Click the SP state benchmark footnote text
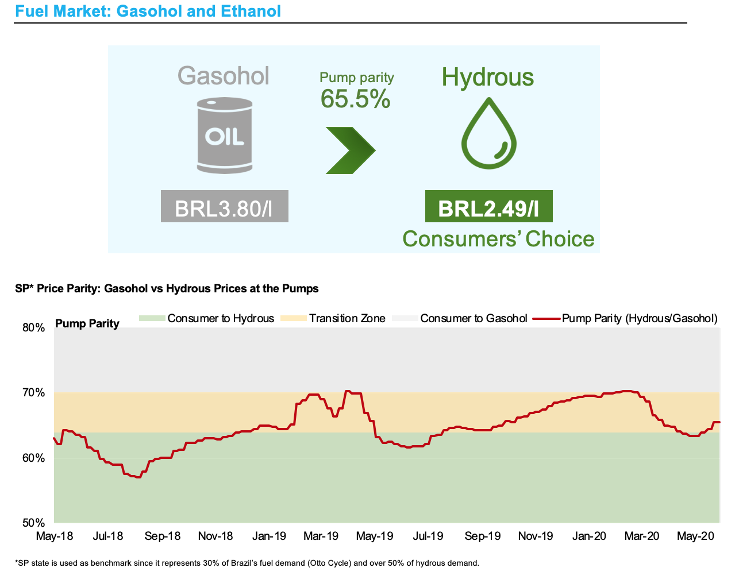 247,563
